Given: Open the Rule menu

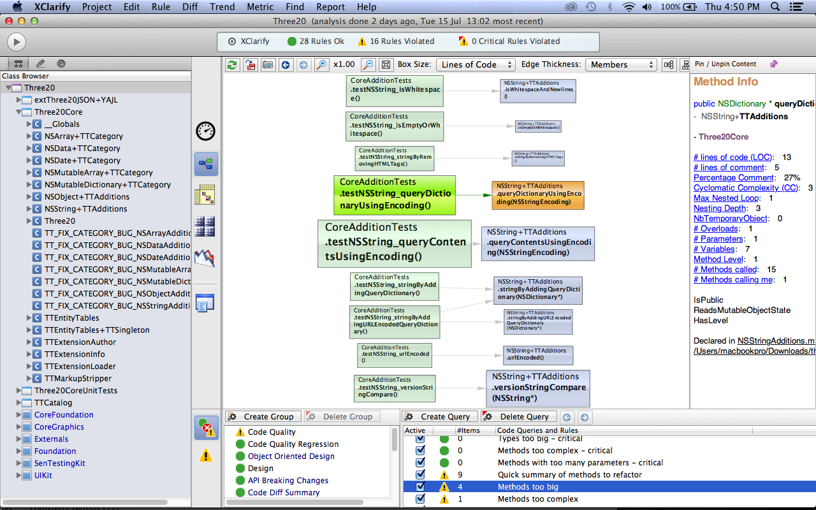Looking at the screenshot, I should (x=161, y=7).
